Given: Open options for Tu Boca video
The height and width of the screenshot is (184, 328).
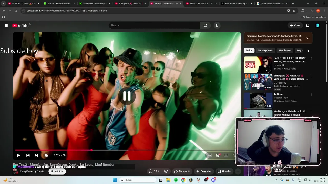Looking at the screenshot, I should (311, 95).
